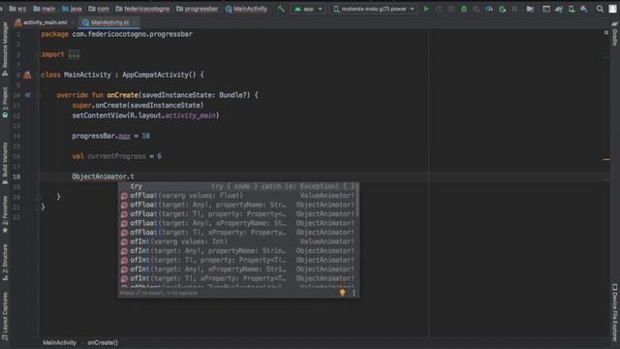Click the Search Everywhere magnifier icon
This screenshot has height=349, width=620.
(x=600, y=9)
